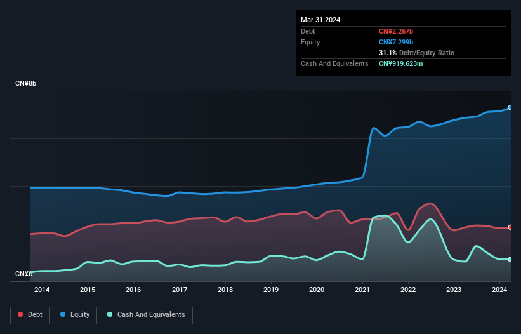Select the Equity endpoint marker for 2024
The width and height of the screenshot is (521, 334).
(x=510, y=108)
